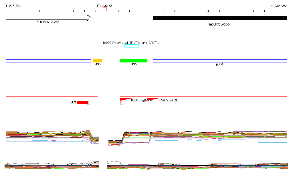Click the S436 text label
The width and height of the screenshot is (293, 175).
click(x=133, y=64)
